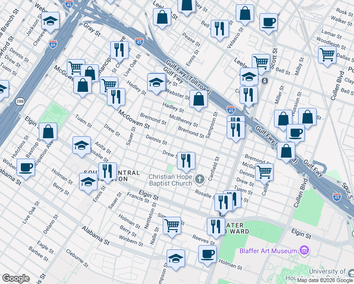Click the Milby St label

point(300,66)
